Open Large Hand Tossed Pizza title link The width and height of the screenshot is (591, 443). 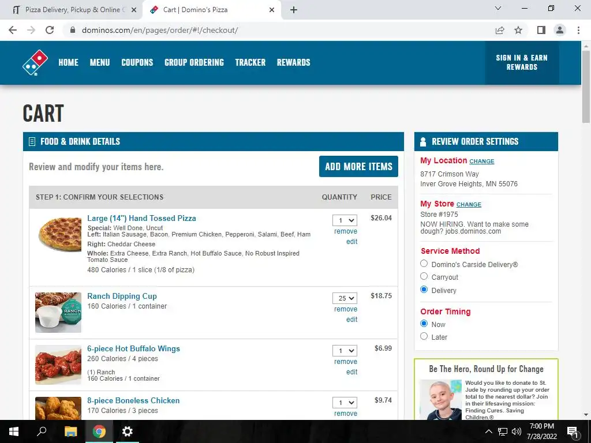point(142,219)
